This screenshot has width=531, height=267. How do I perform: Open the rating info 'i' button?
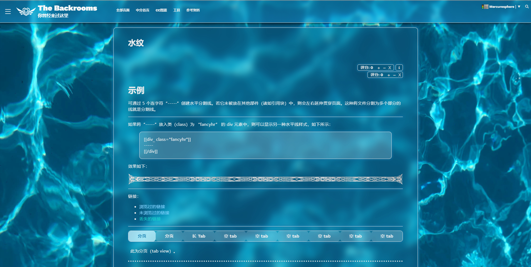point(399,68)
